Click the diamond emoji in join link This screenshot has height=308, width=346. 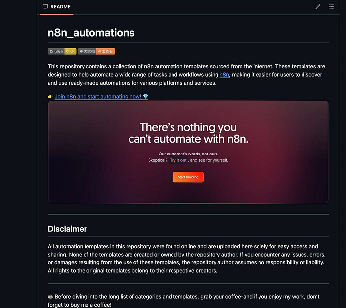click(x=145, y=96)
